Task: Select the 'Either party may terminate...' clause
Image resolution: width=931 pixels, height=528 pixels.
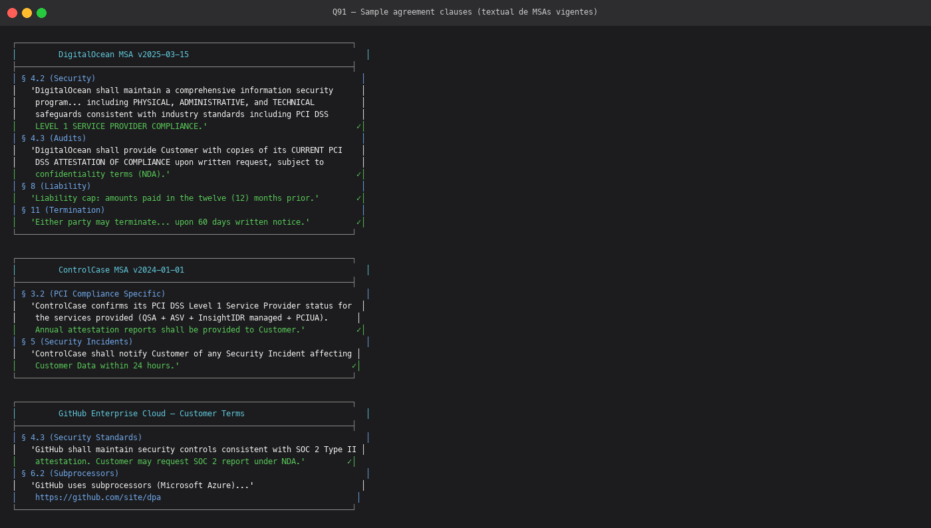Action: [x=170, y=222]
